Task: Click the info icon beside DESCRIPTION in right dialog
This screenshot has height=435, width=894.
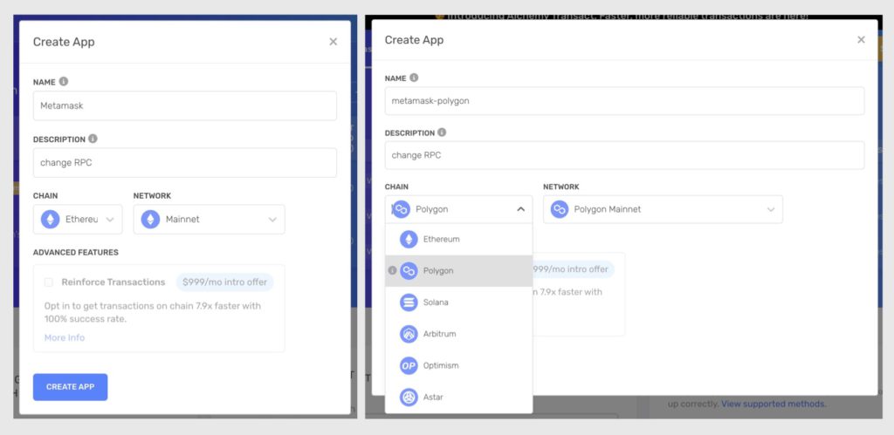Action: point(442,133)
